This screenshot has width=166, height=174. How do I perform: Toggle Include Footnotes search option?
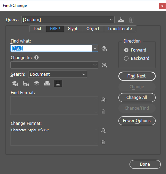58,83
